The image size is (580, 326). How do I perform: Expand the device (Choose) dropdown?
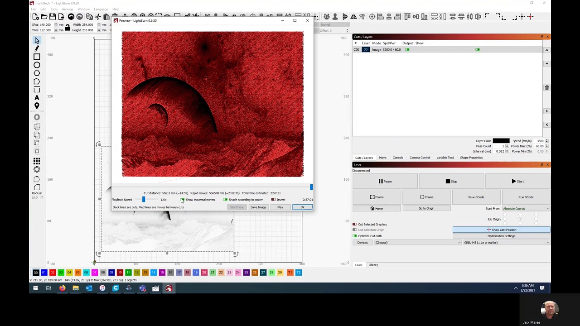click(x=417, y=243)
